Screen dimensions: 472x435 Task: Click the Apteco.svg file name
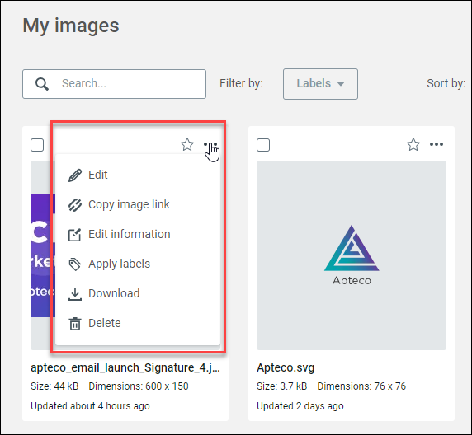pos(286,367)
